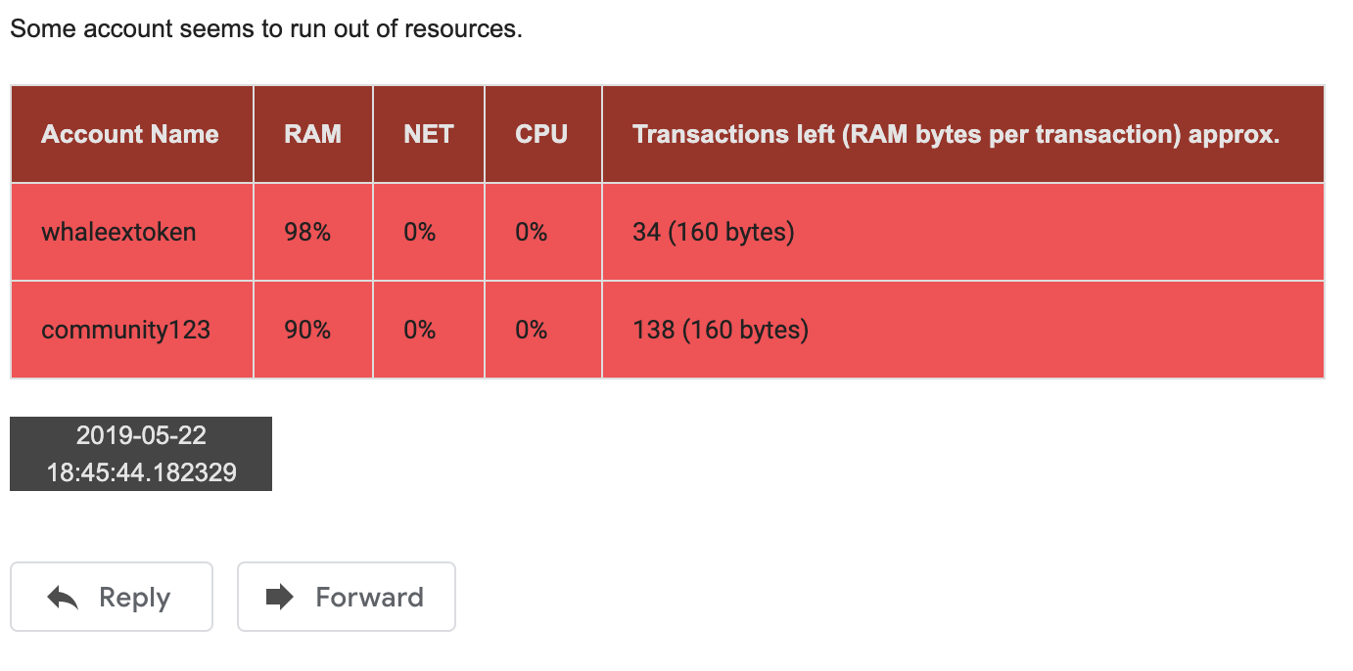Screen dimensions: 1353x671
Task: Click the 34 (160 bytes) cell
Action: tap(713, 232)
